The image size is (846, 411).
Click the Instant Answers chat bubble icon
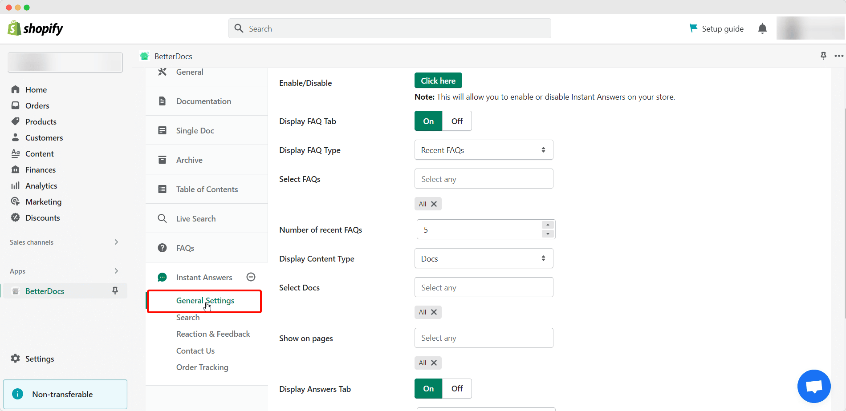pos(163,277)
